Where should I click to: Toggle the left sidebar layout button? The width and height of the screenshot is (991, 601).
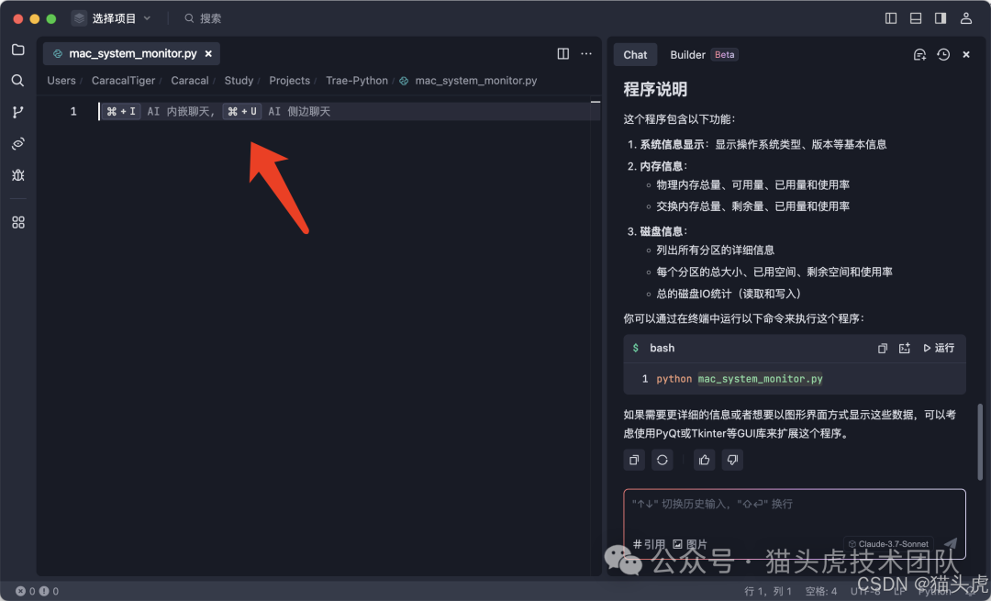(x=891, y=18)
